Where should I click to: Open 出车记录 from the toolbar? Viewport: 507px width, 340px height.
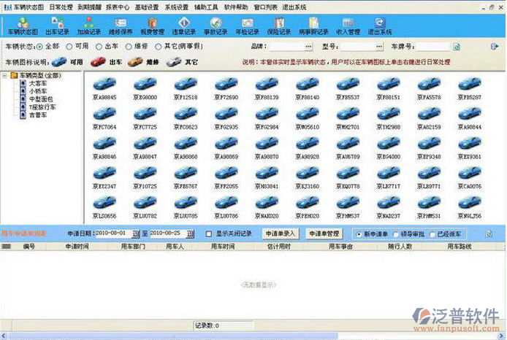pos(57,26)
